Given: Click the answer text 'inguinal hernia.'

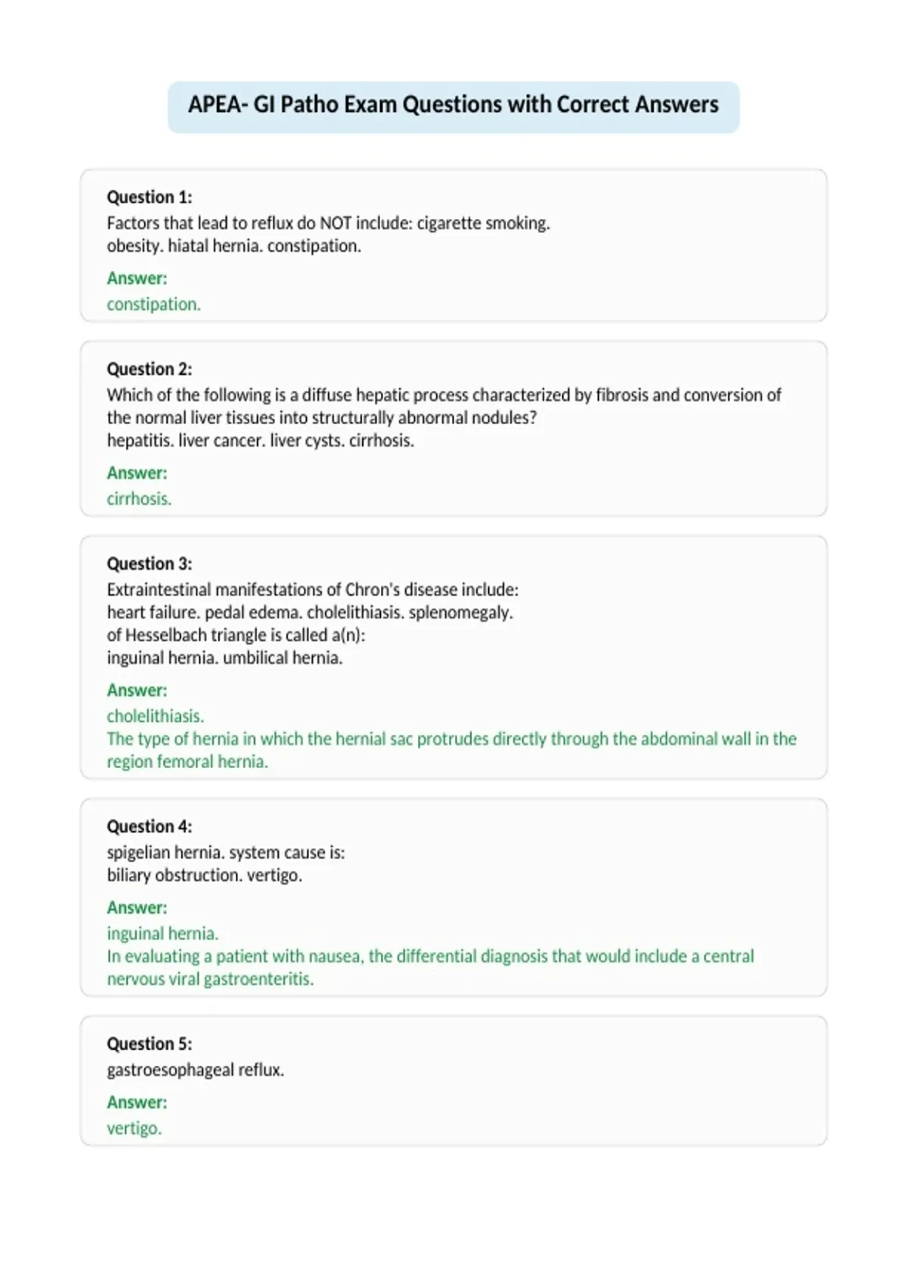Looking at the screenshot, I should click(163, 934).
